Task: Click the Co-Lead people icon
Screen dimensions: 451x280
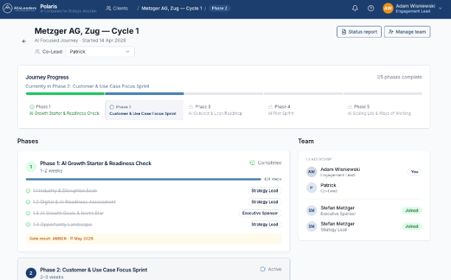Action: coord(37,52)
